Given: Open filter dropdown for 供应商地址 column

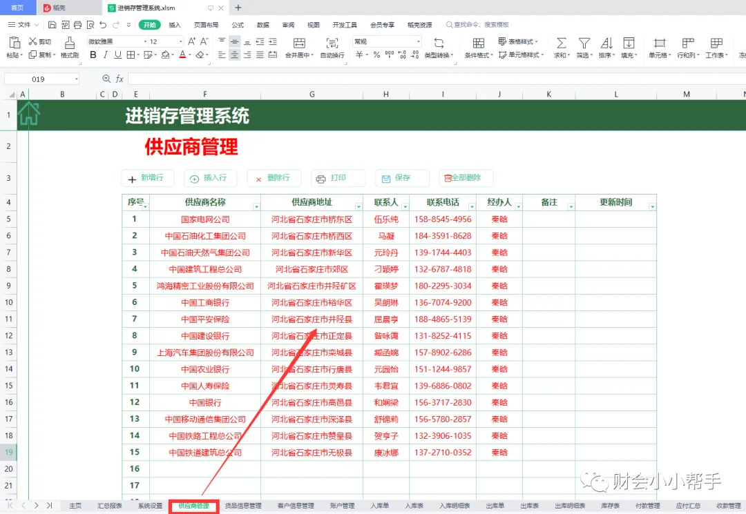Looking at the screenshot, I should pos(358,207).
